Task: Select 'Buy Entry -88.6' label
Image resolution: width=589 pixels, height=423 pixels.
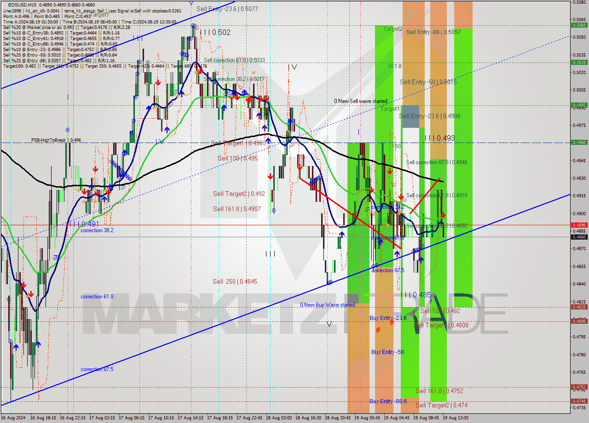Action: tap(388, 401)
